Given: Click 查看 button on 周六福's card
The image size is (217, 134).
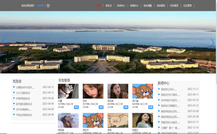Looking at the screenshot, I should click(151, 107).
